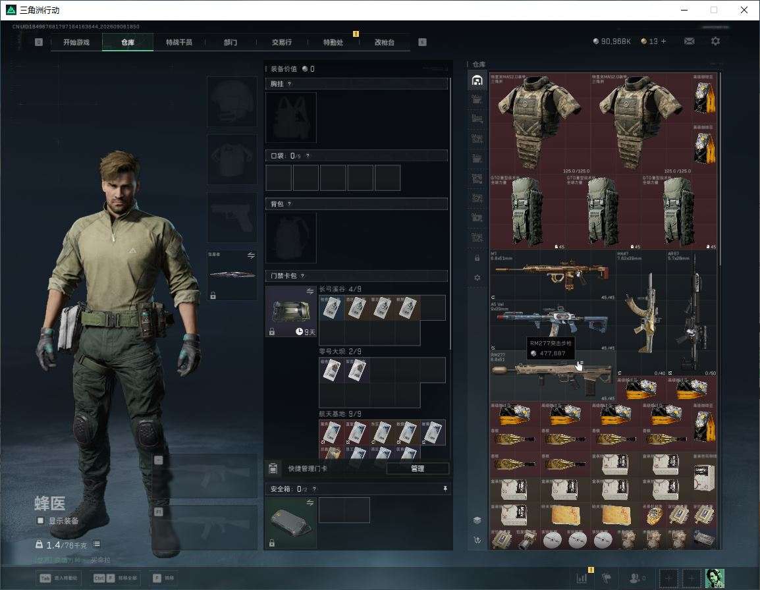This screenshot has height=590, width=760.
Task: Select the empty helmet equipment slot
Action: coord(232,102)
